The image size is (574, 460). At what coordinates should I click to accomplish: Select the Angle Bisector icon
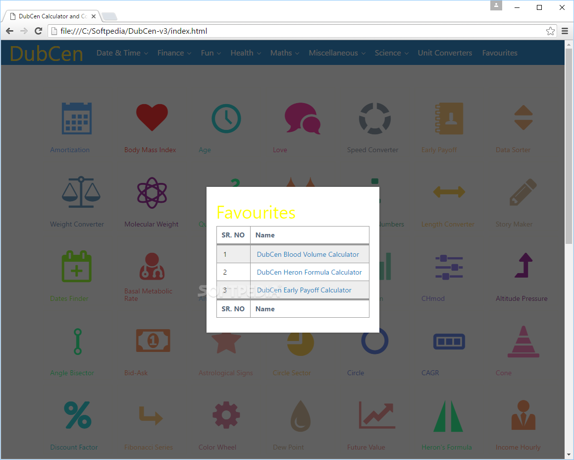pos(78,342)
